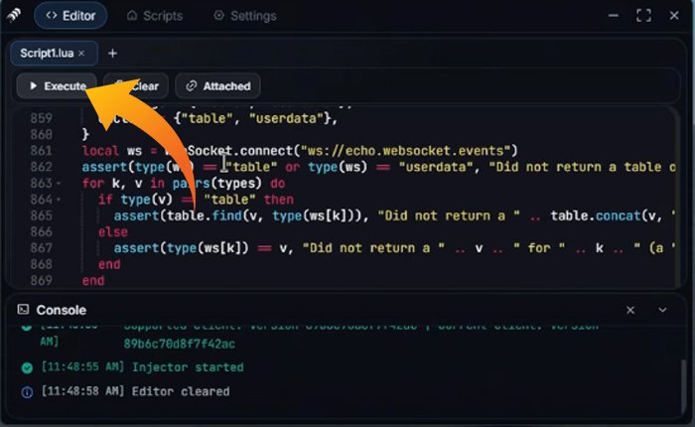
Task: Add a new script tab with plus icon
Action: 112,53
